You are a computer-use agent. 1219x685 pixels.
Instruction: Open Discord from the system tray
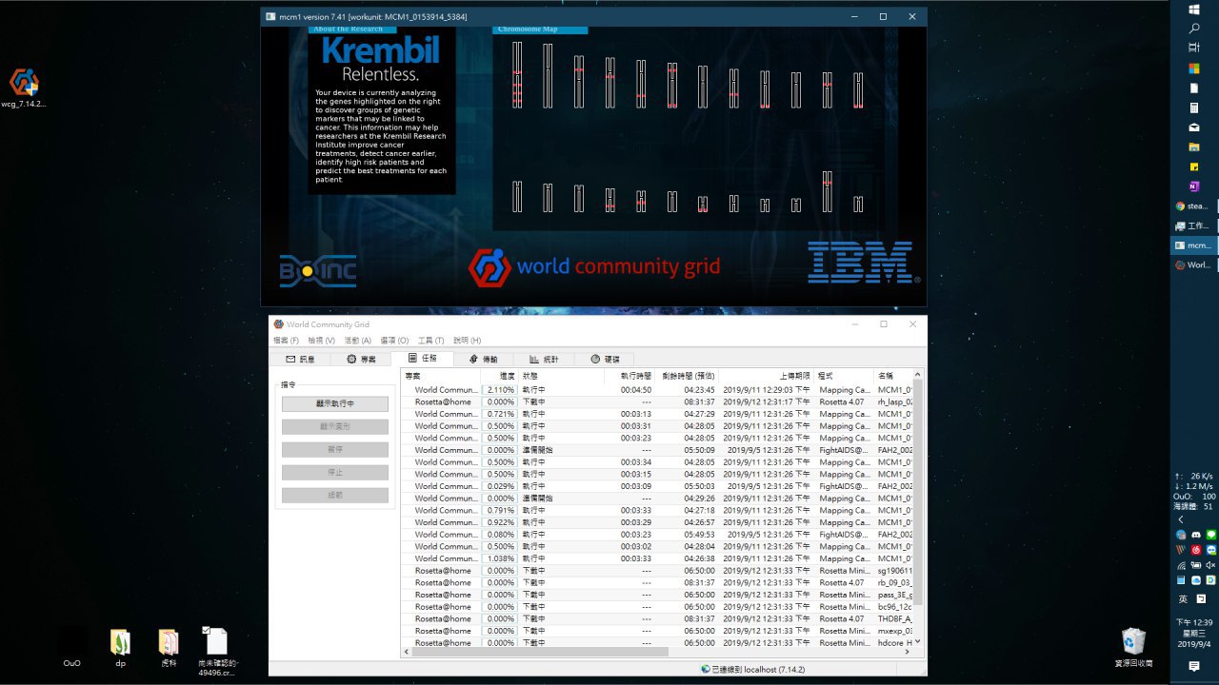coord(1196,535)
